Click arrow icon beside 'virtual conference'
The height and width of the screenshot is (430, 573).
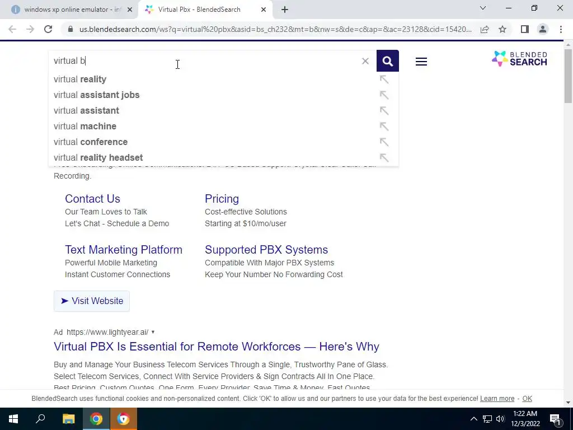(x=384, y=142)
